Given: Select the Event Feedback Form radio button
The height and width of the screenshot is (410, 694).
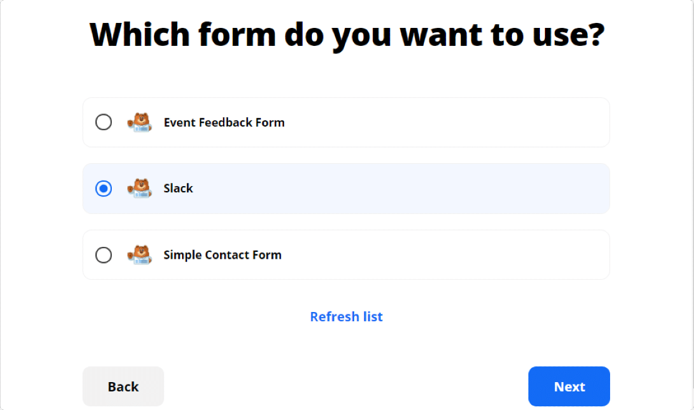Looking at the screenshot, I should 104,122.
